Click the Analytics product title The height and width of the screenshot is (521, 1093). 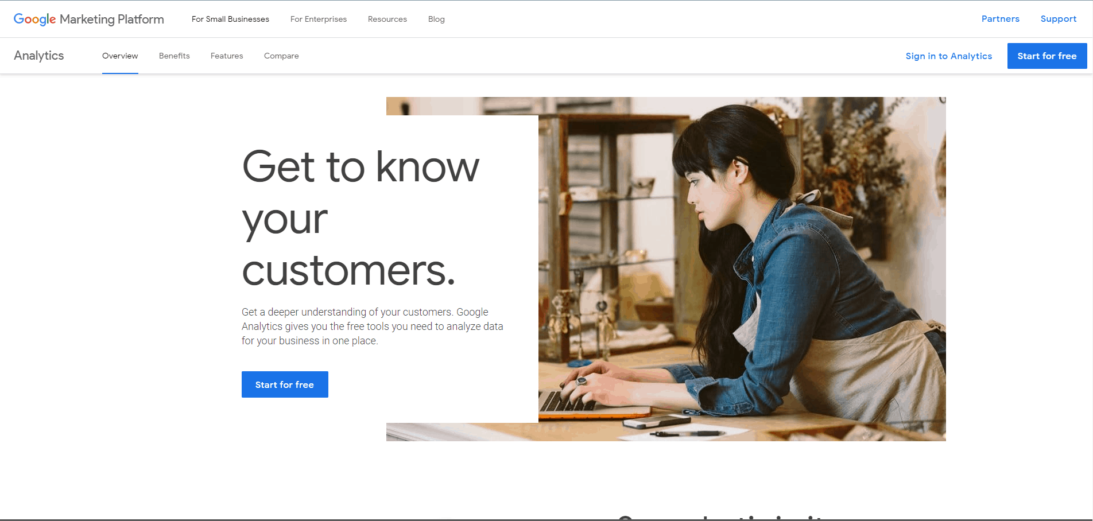pos(39,56)
